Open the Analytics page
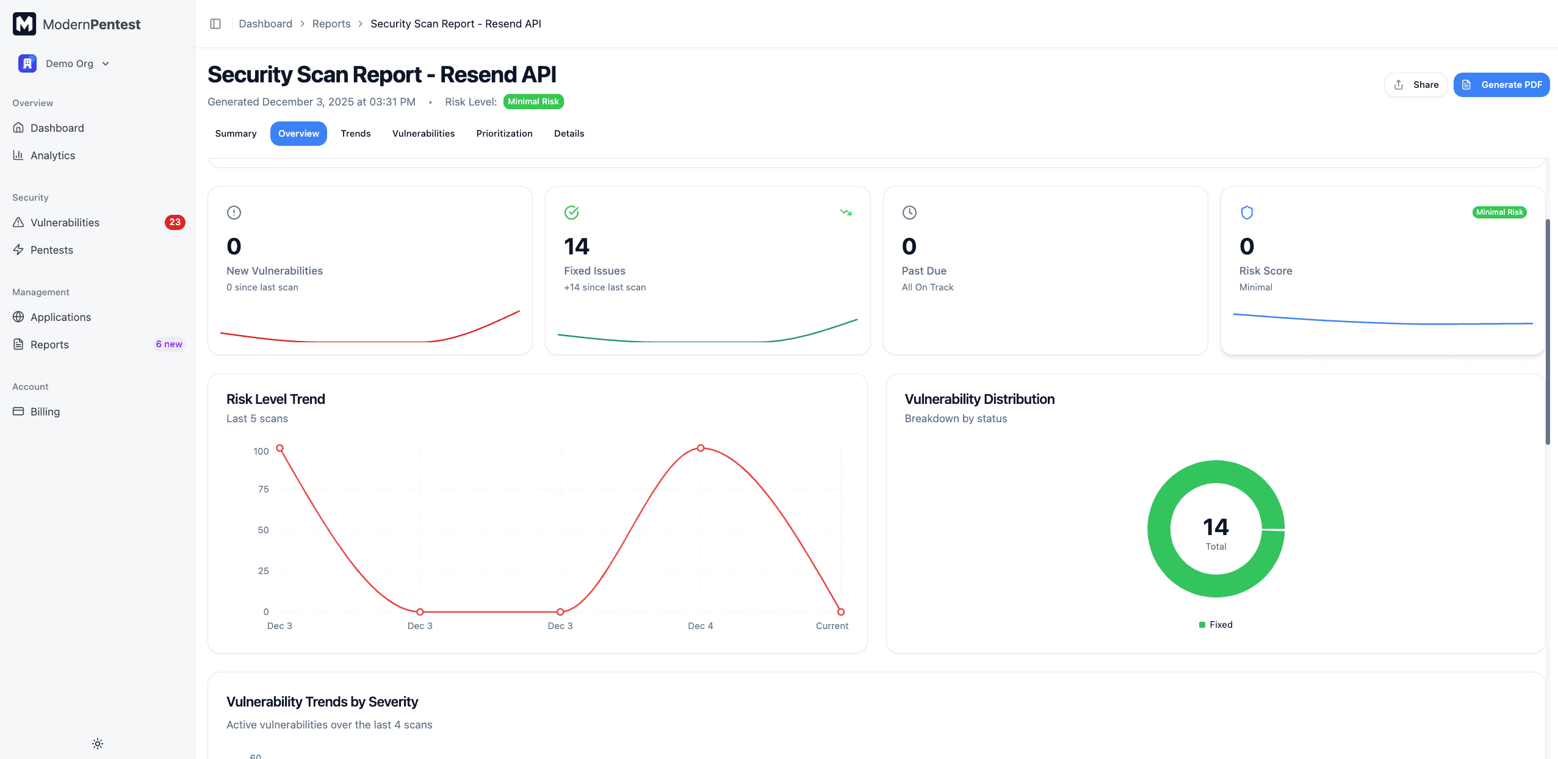1558x759 pixels. tap(52, 155)
